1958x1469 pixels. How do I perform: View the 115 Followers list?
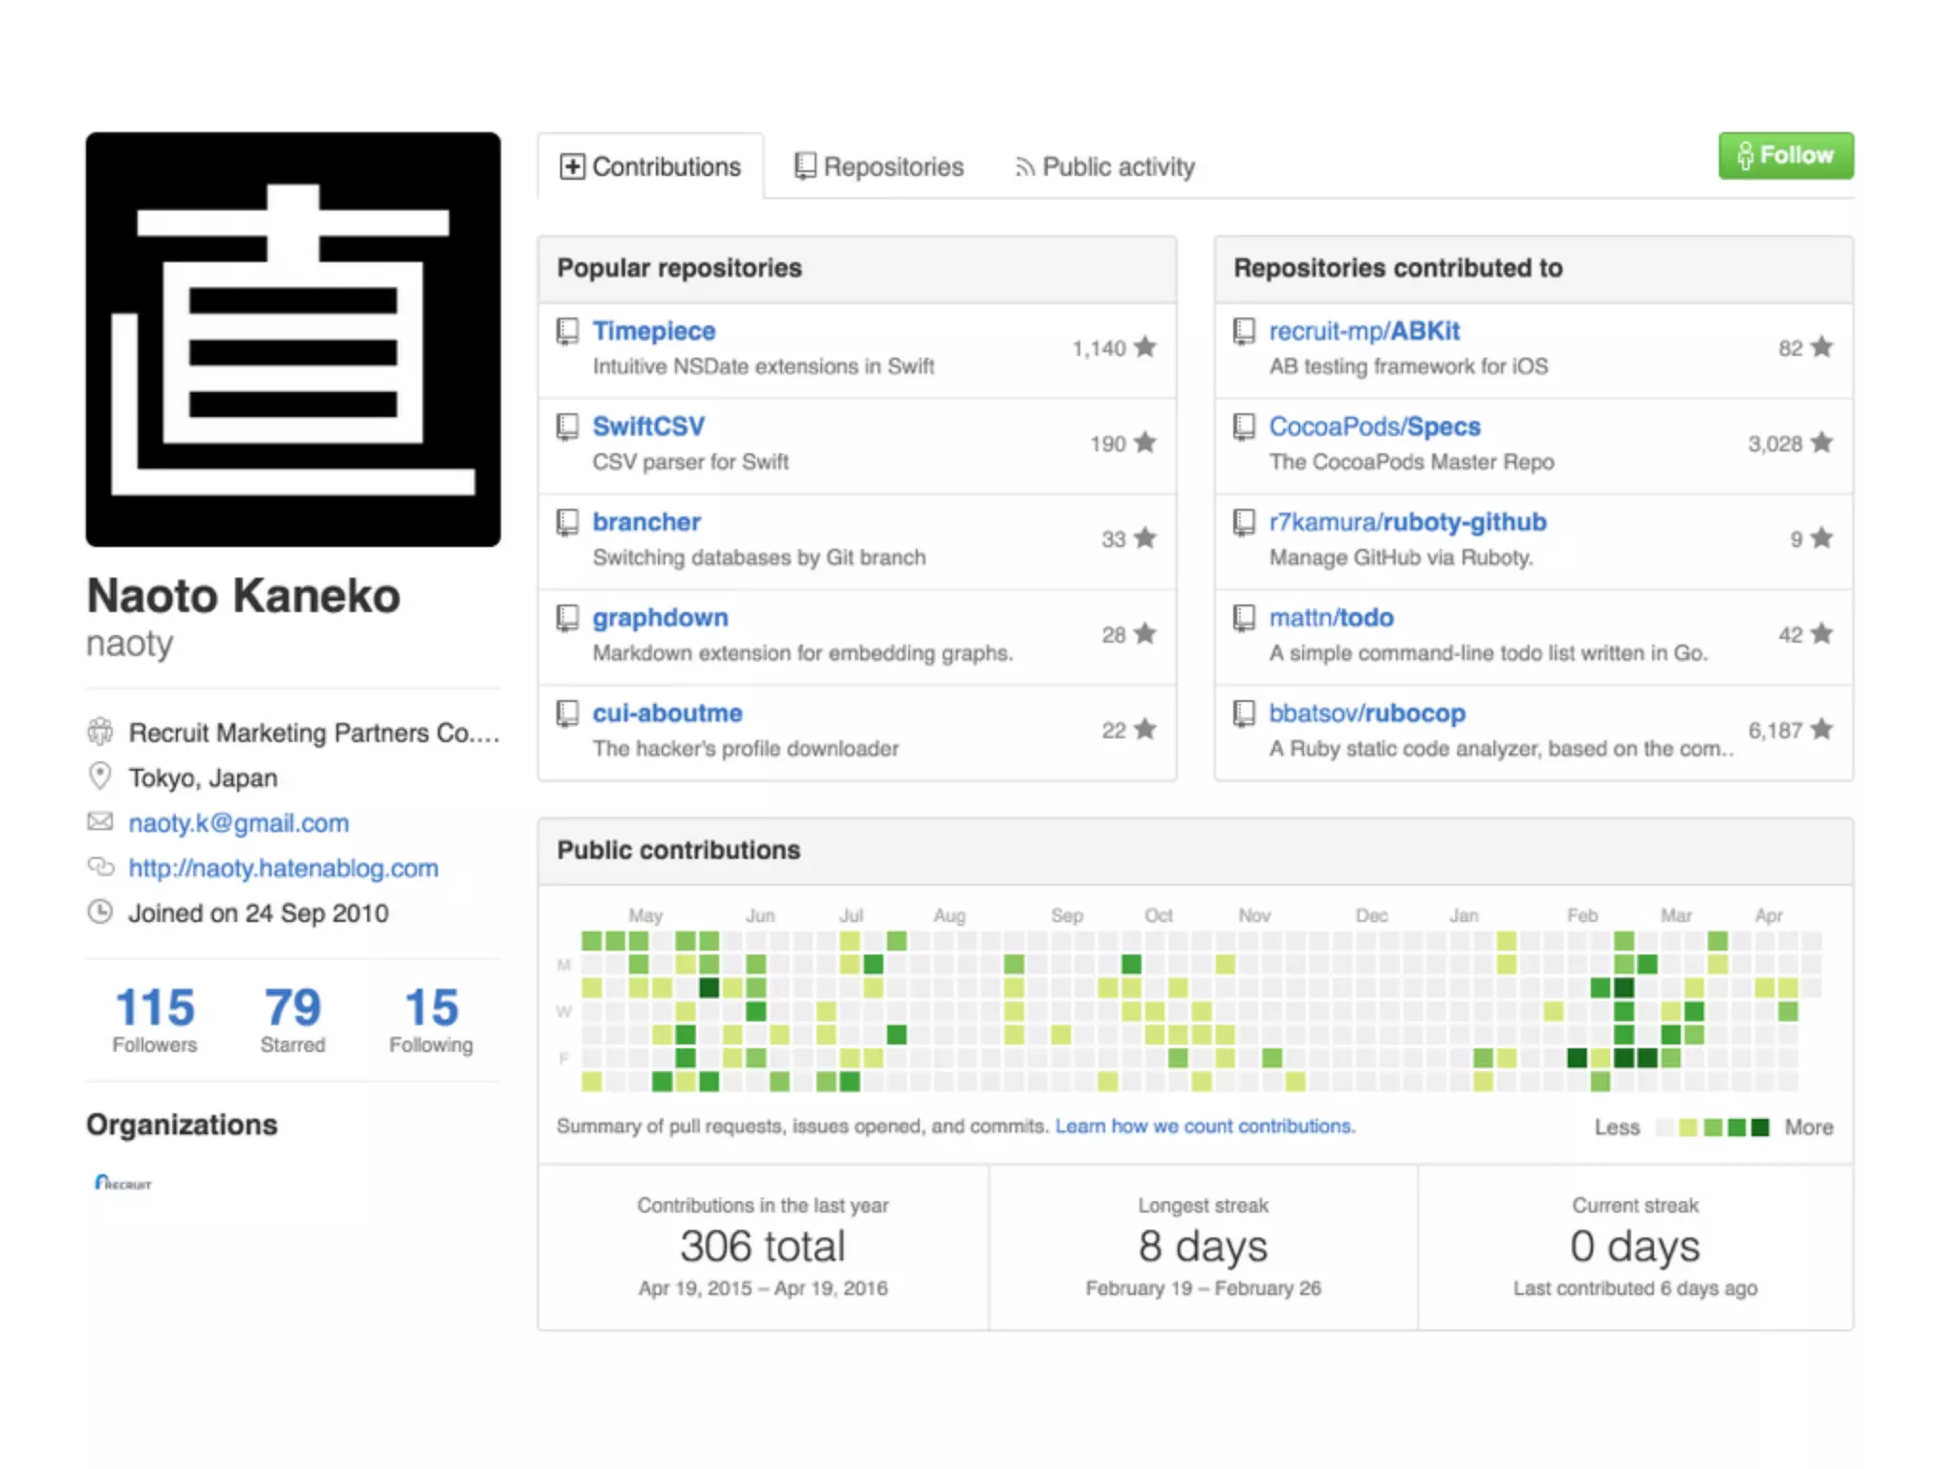point(155,1020)
